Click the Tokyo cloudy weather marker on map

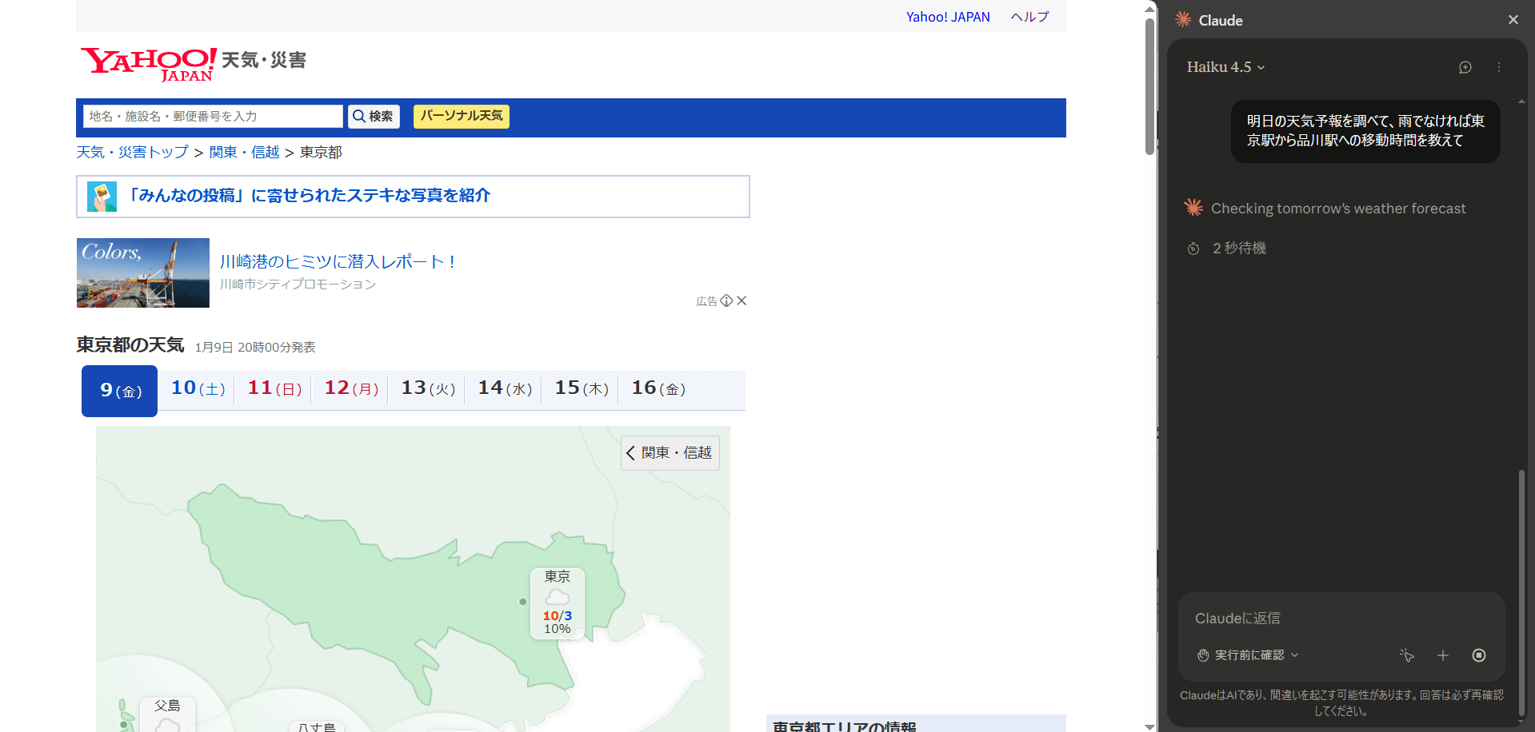(558, 603)
